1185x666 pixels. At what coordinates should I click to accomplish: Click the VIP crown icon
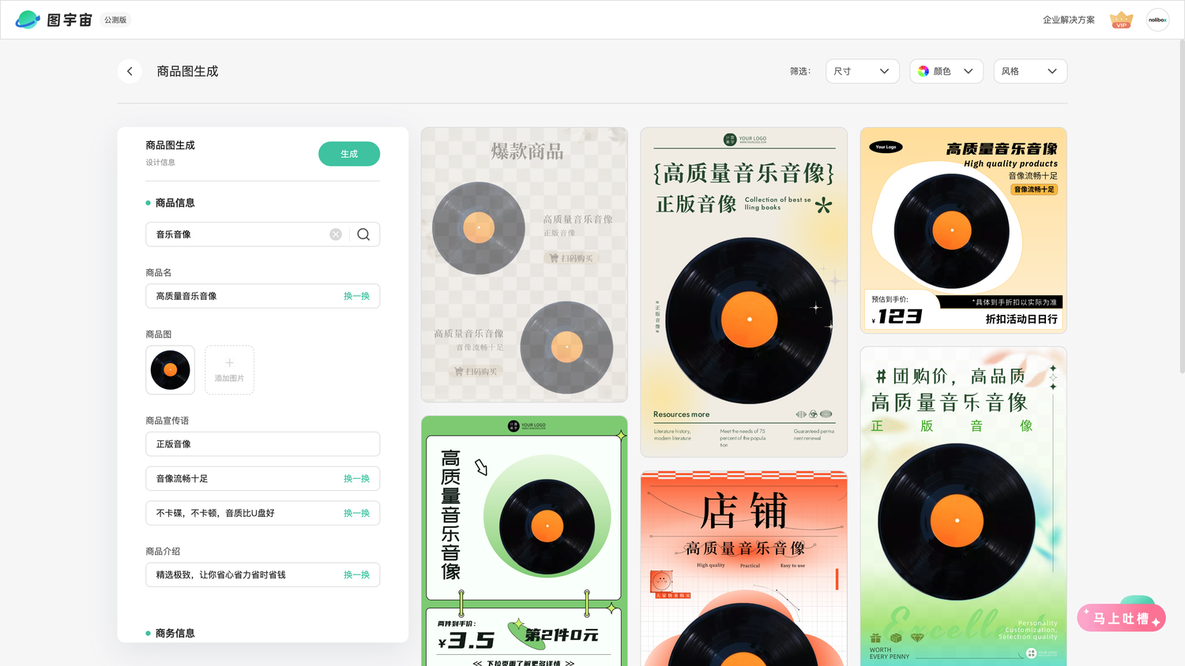click(x=1121, y=20)
